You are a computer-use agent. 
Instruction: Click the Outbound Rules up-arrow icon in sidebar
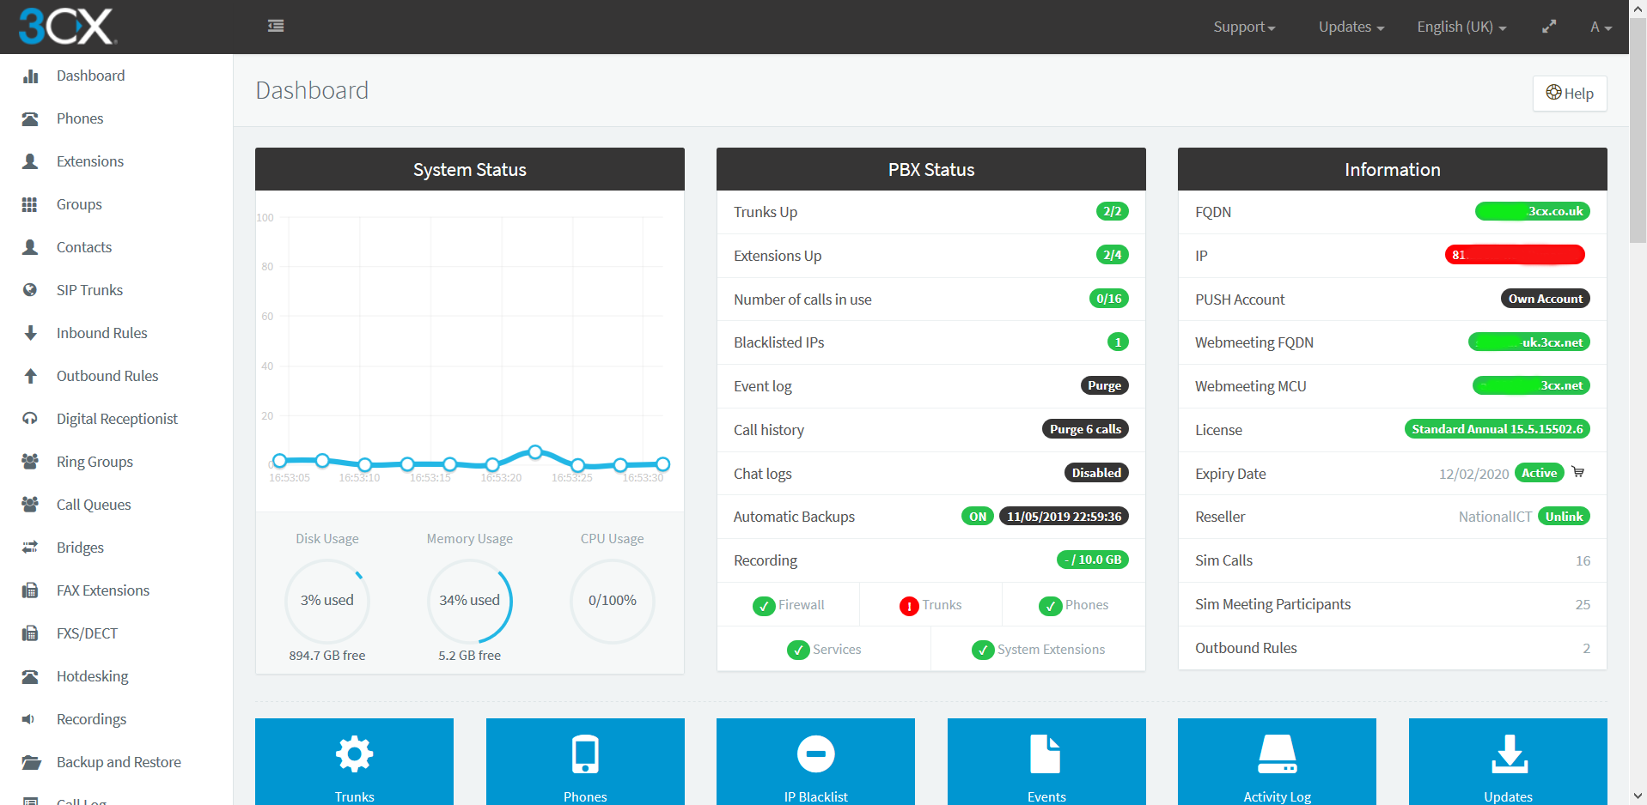[x=30, y=376]
